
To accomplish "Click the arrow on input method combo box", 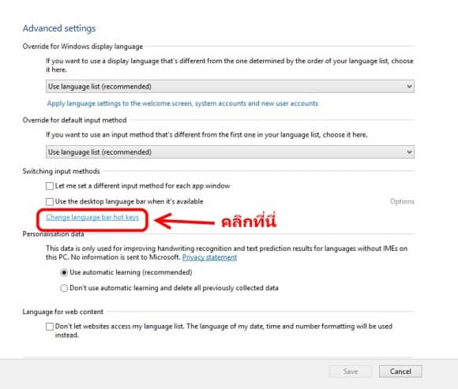I will coord(409,152).
